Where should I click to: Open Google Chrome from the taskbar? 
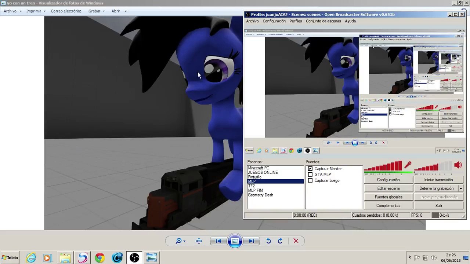pos(100,258)
